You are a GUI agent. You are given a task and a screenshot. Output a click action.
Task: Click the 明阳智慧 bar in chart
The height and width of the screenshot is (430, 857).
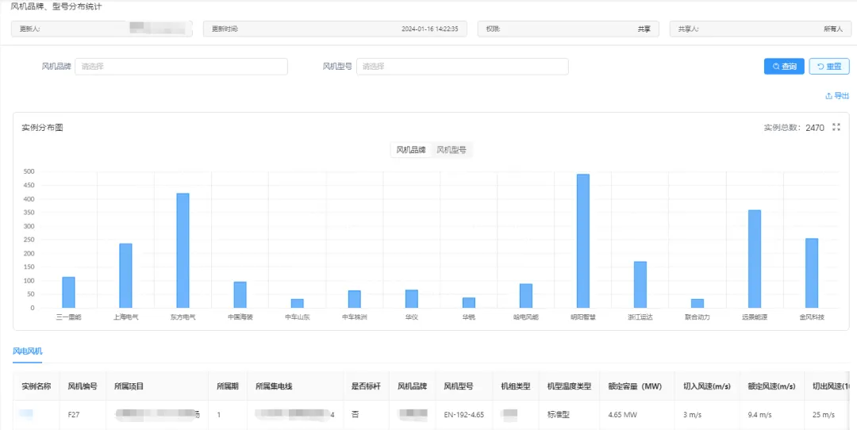click(582, 241)
